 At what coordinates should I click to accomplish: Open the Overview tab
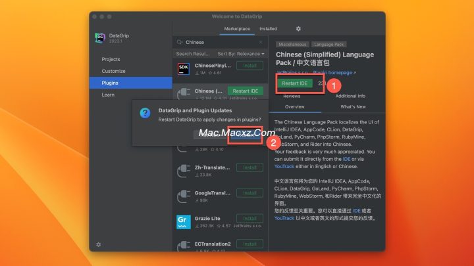[x=295, y=107]
